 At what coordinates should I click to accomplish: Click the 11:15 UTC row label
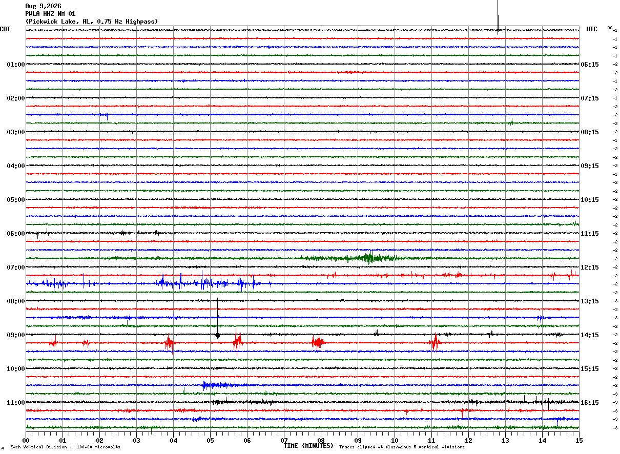590,234
